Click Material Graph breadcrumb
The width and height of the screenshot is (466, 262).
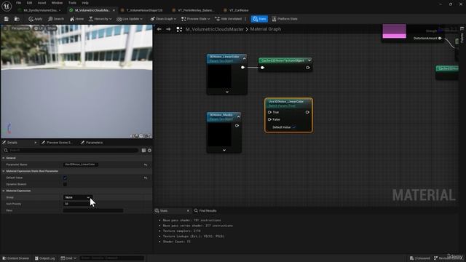[x=265, y=29]
